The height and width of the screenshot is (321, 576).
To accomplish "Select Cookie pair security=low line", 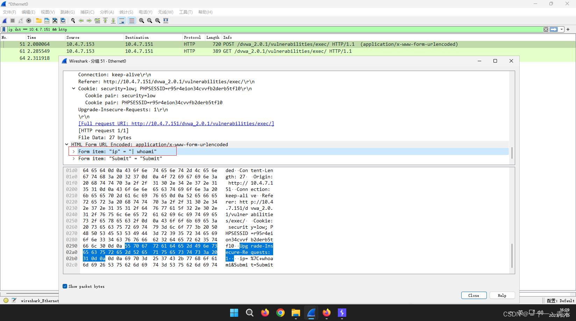I will click(120, 95).
